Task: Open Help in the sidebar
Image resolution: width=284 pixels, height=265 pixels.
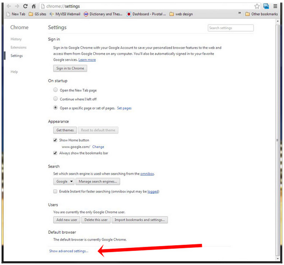Action: (14, 72)
